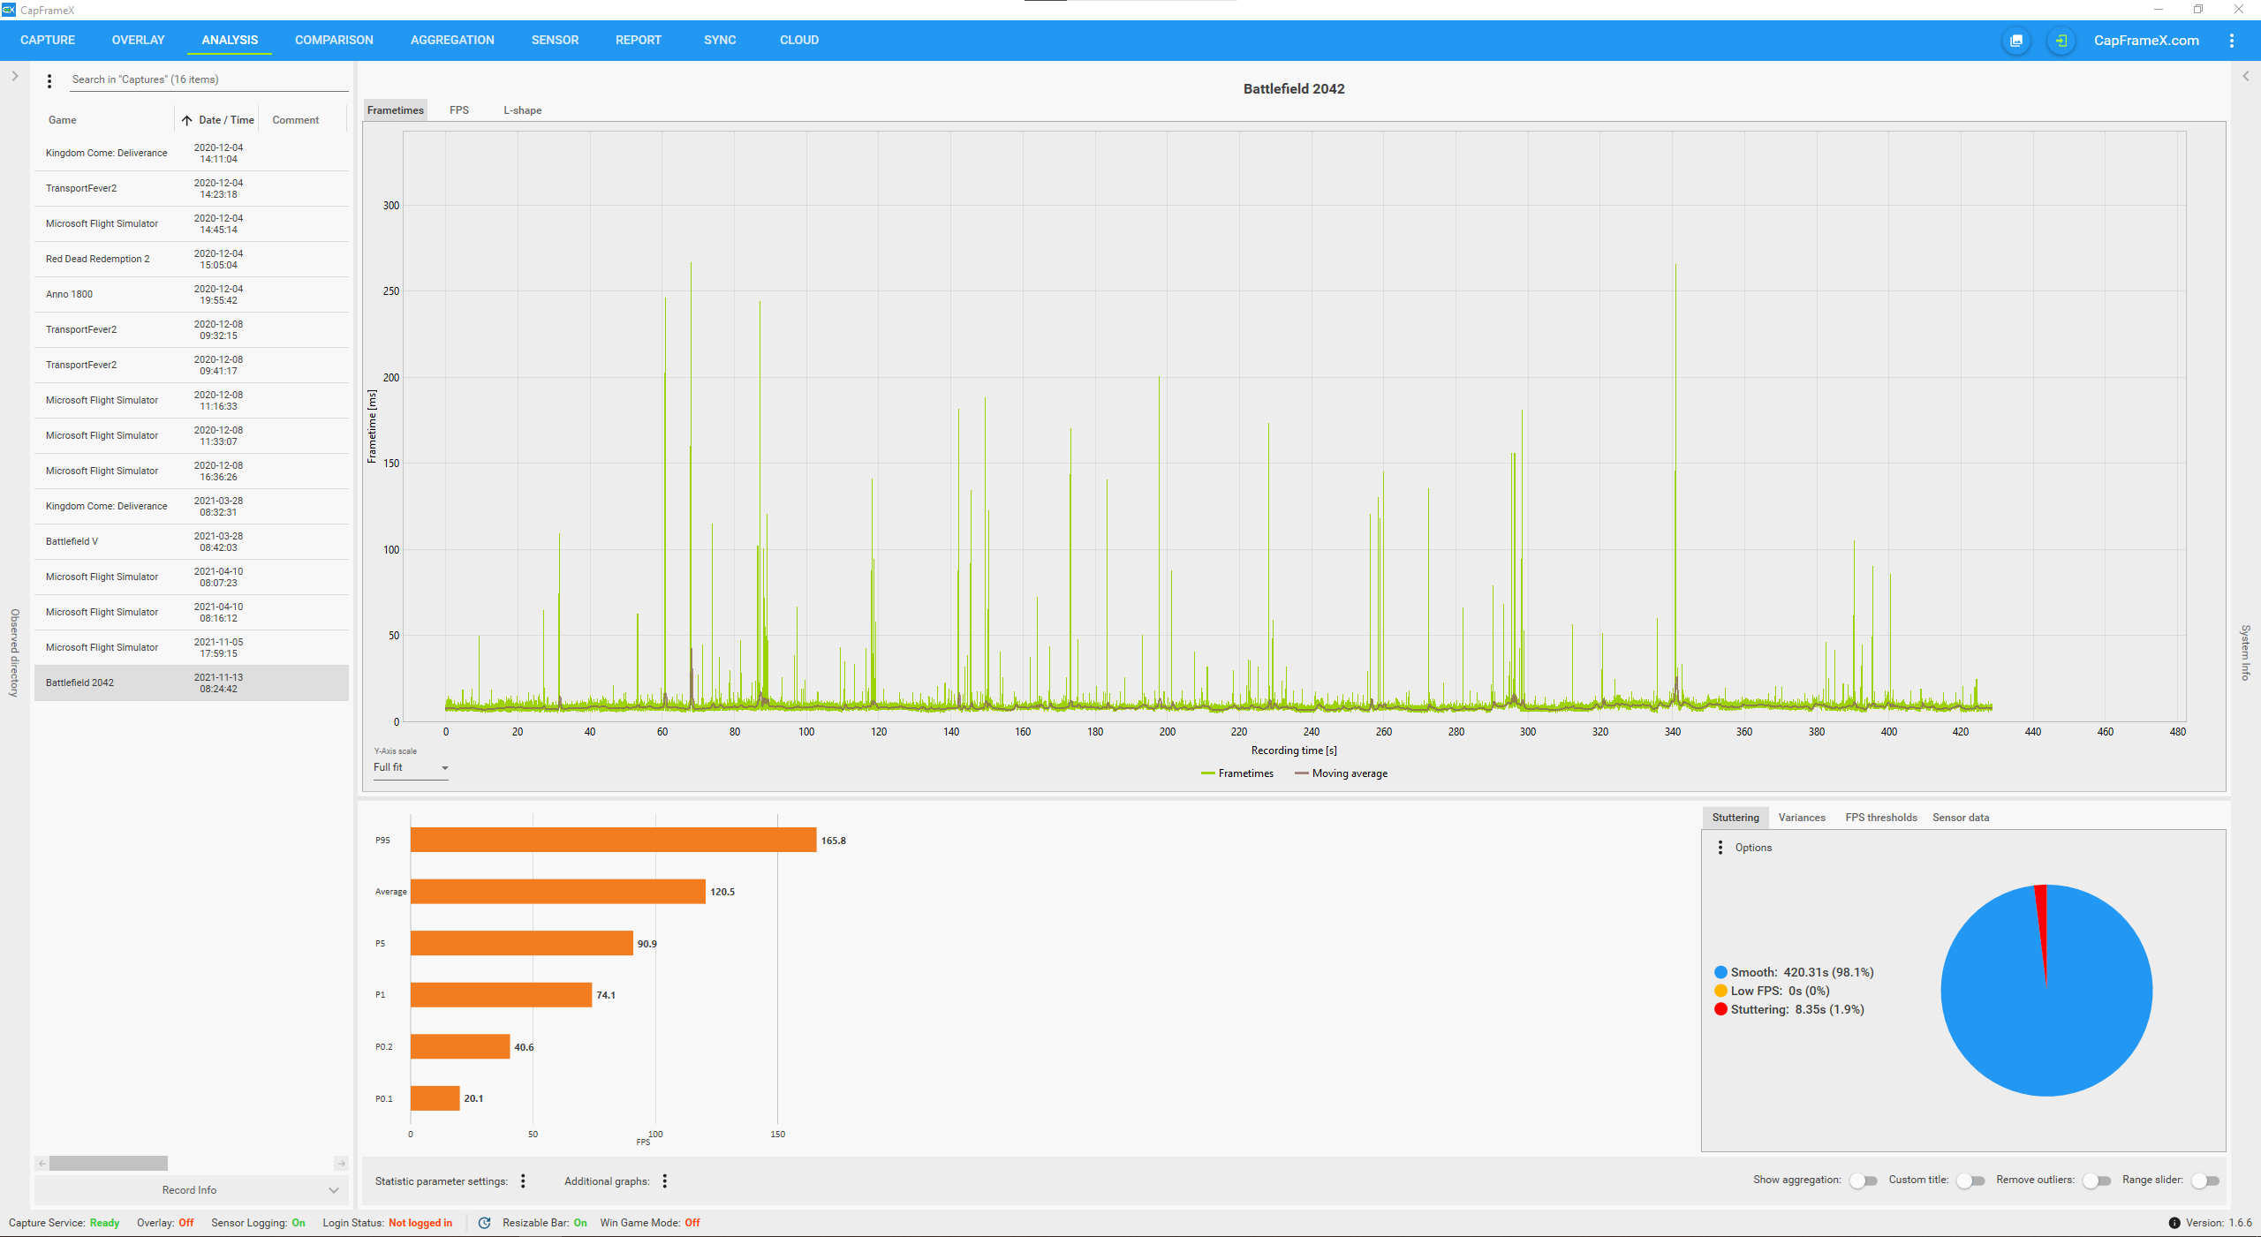The height and width of the screenshot is (1237, 2261).
Task: Switch to the COMPARISON tab
Action: (x=334, y=41)
